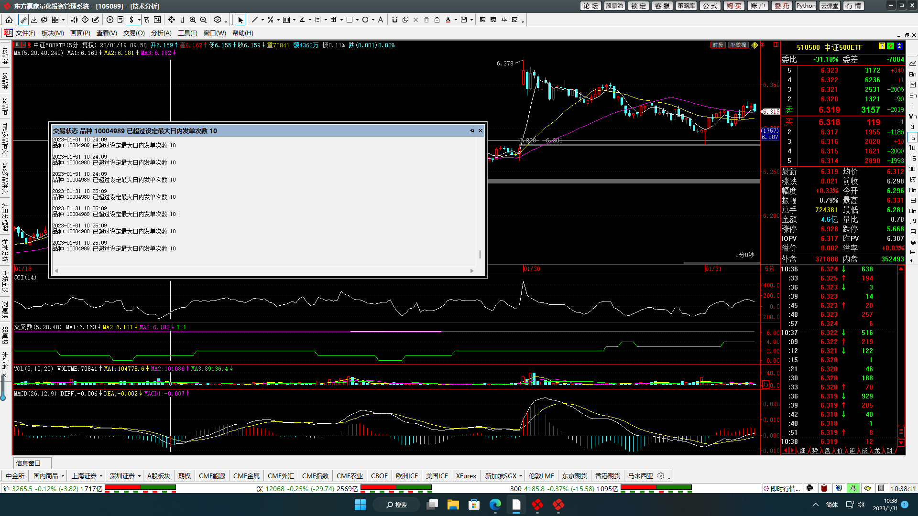Click the Home icon in toolbar

coord(9,20)
